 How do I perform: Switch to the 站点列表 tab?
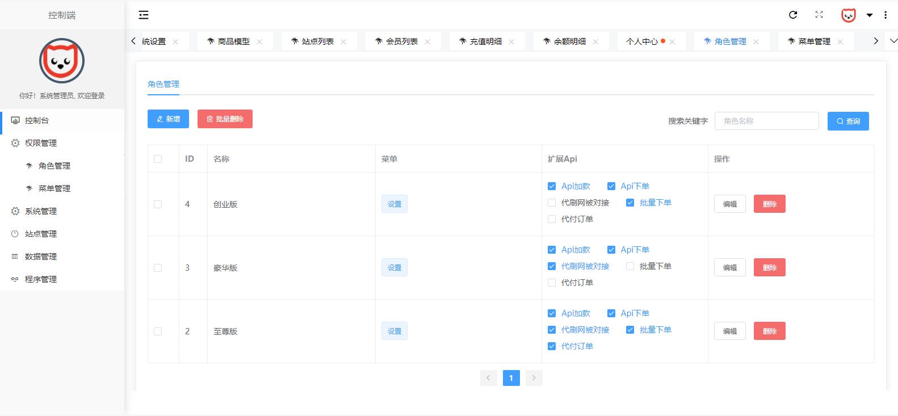[317, 41]
